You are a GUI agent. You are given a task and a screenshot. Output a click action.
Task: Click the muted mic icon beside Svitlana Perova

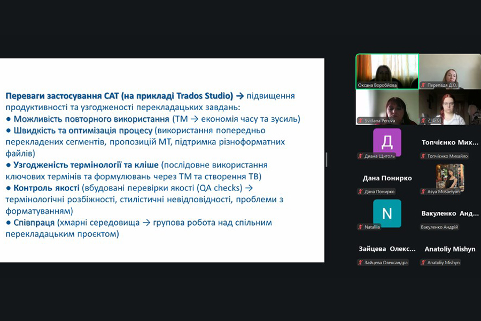coord(361,120)
